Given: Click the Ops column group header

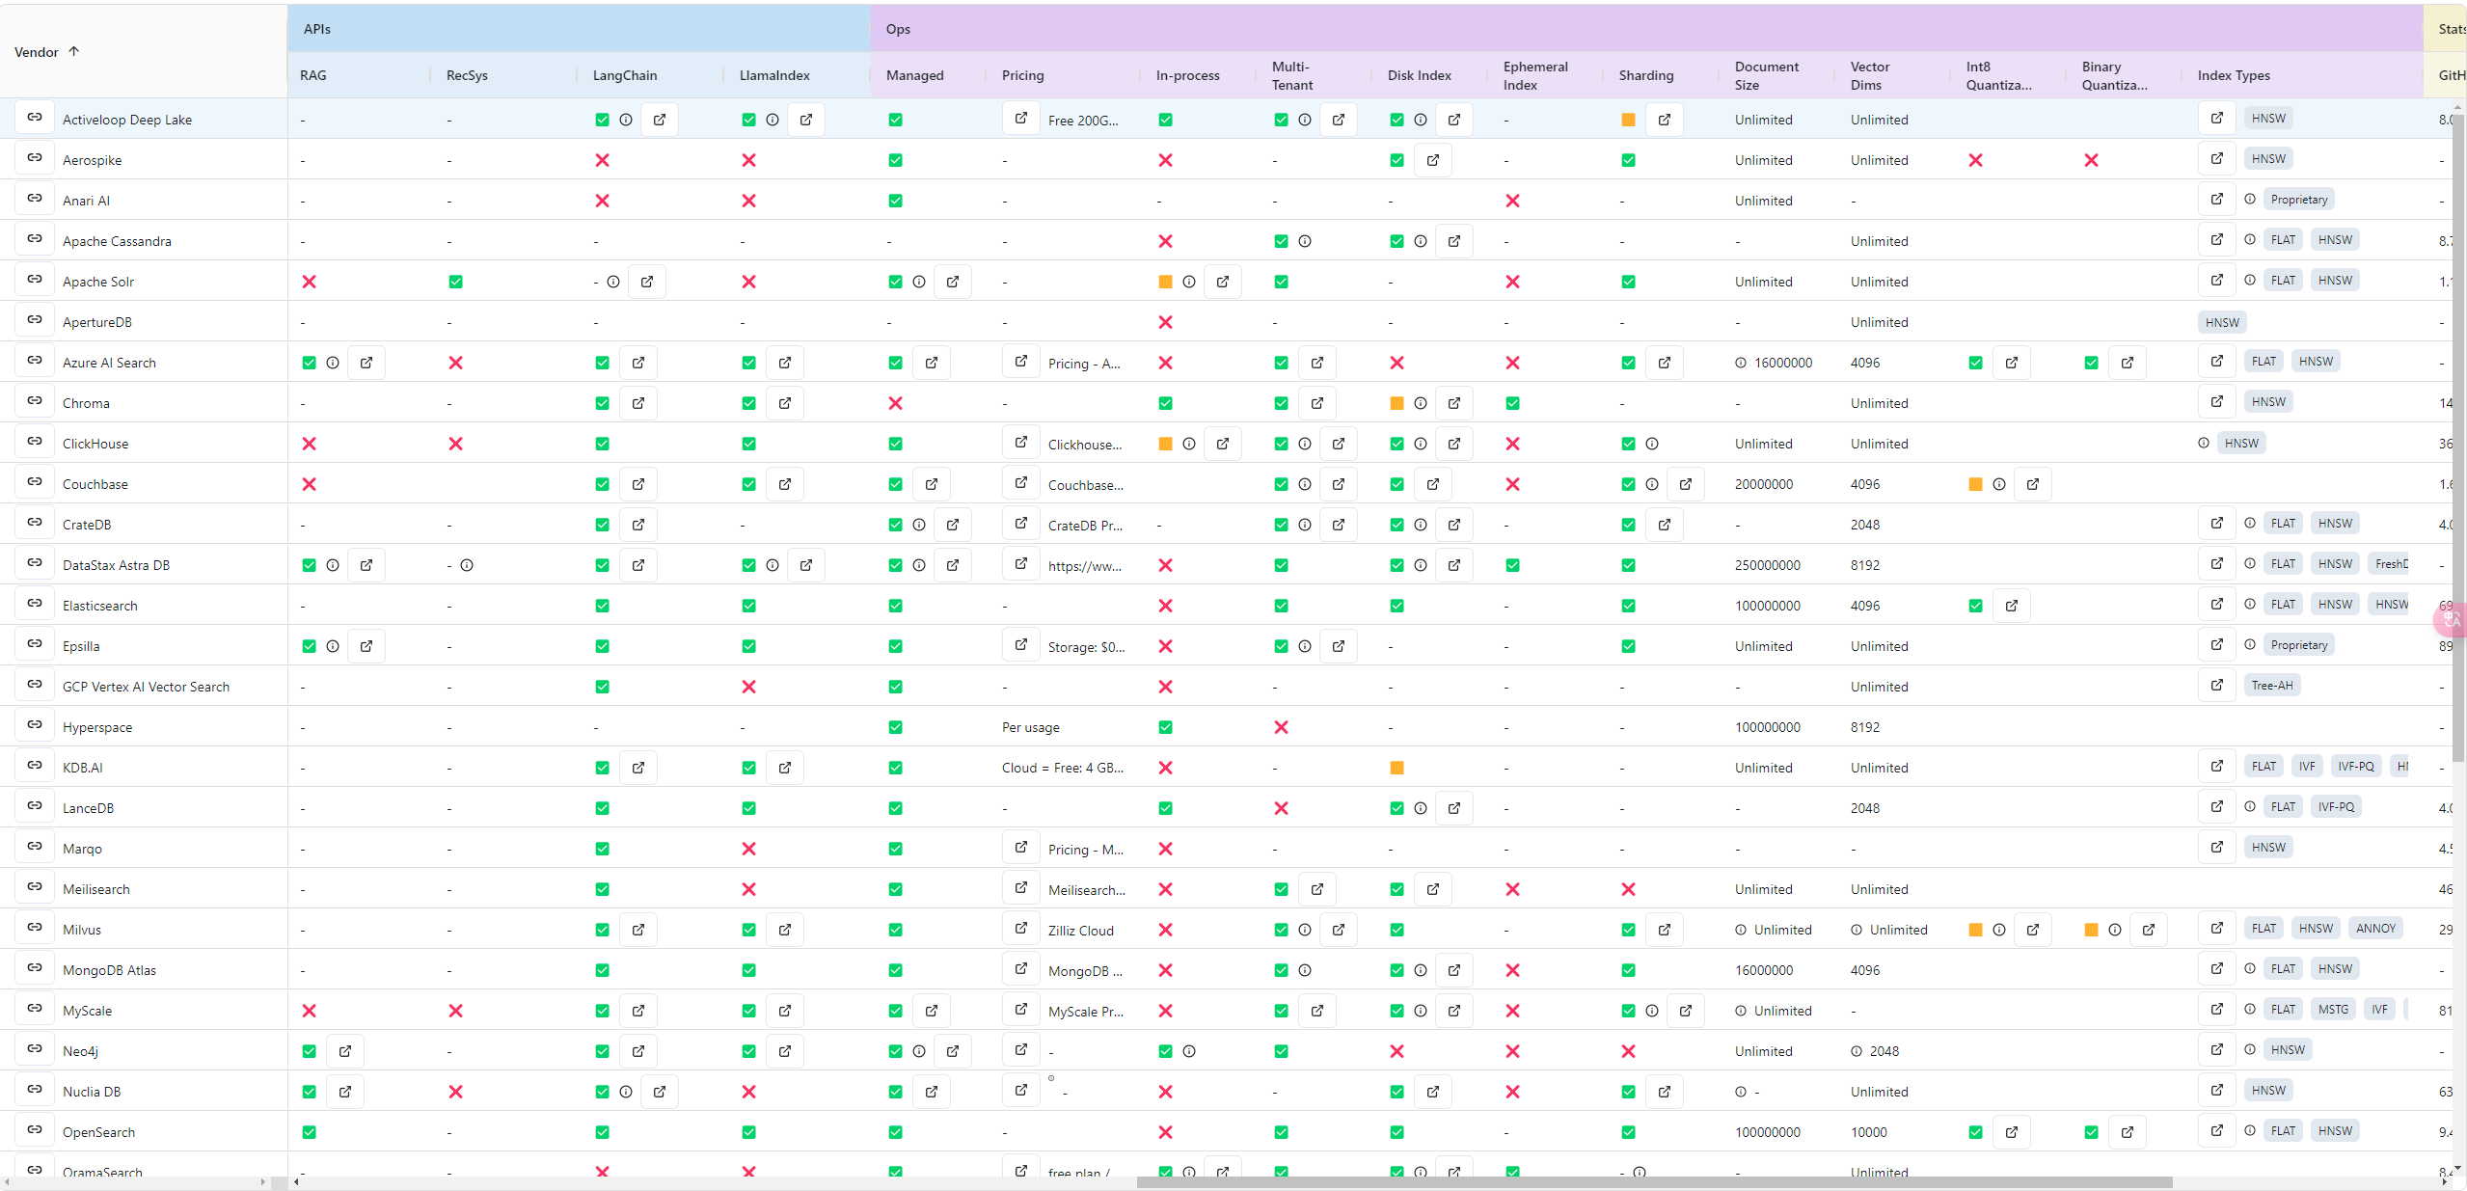Looking at the screenshot, I should pos(1647,29).
